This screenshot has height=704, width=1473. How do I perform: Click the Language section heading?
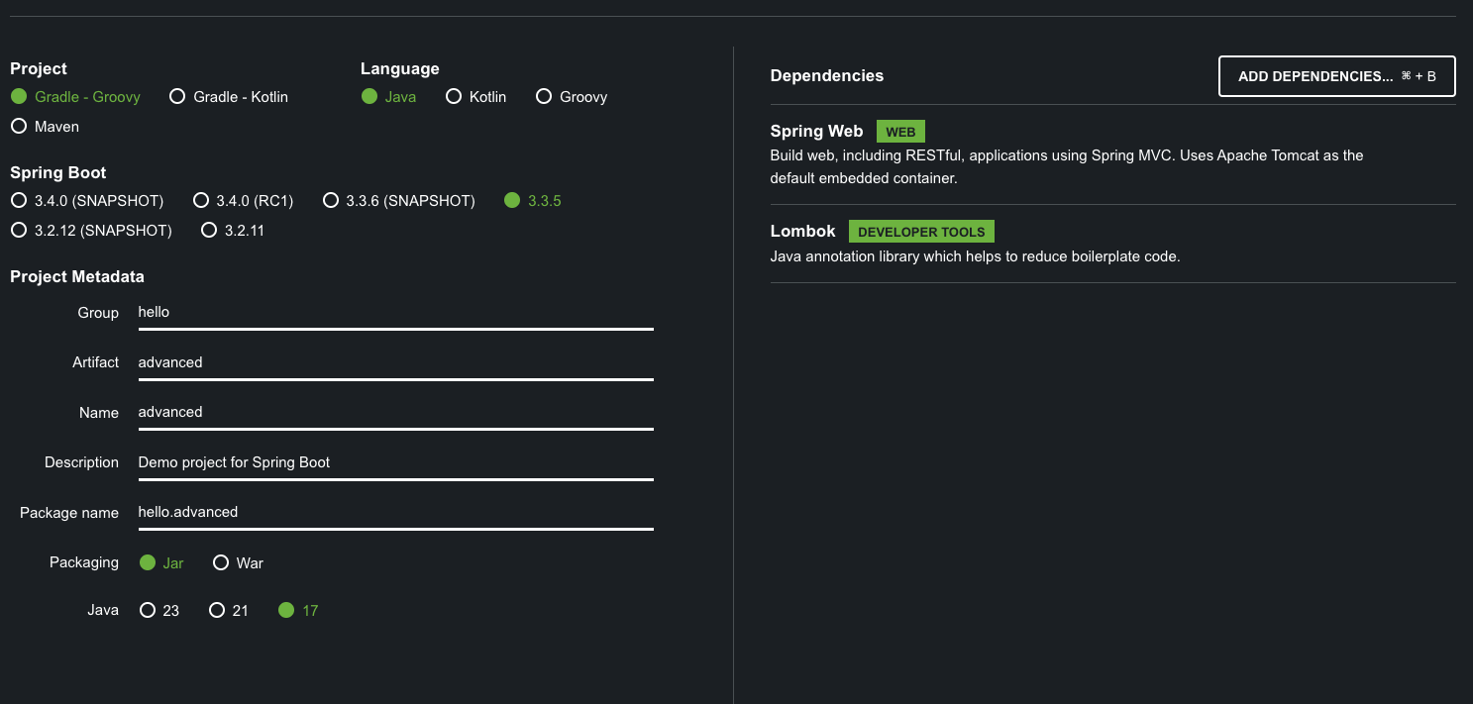(x=400, y=69)
